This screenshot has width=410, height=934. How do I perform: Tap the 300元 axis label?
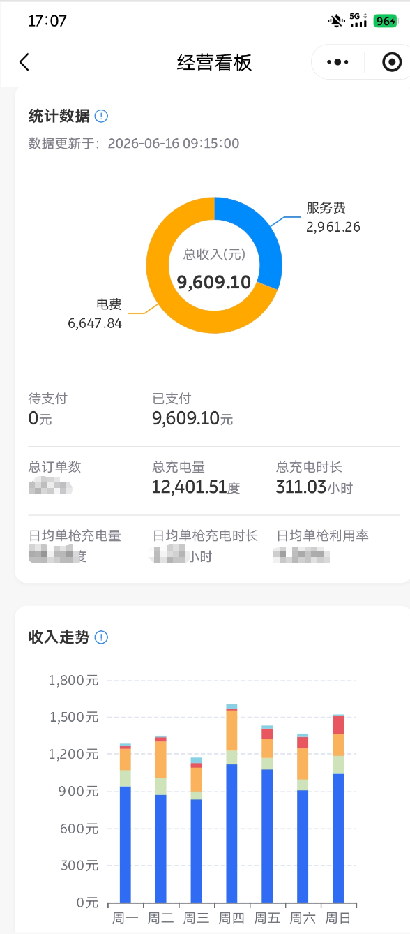coord(80,866)
